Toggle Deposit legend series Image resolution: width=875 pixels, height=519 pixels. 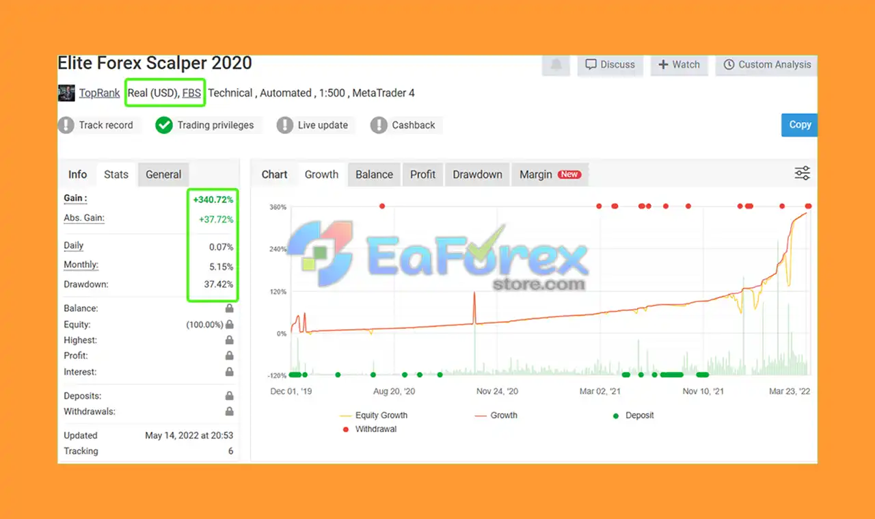point(633,415)
